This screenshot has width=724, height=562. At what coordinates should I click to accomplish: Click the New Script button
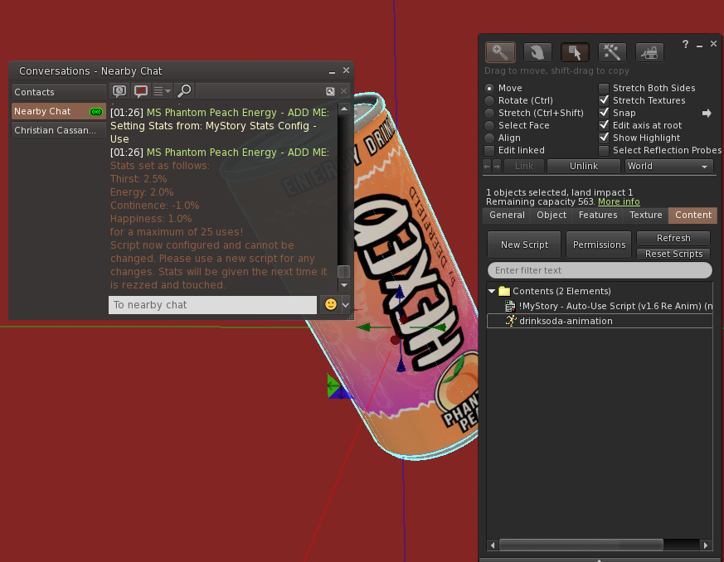(x=524, y=245)
